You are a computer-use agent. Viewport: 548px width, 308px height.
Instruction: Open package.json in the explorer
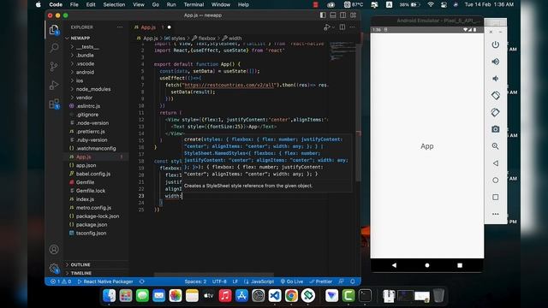point(92,224)
